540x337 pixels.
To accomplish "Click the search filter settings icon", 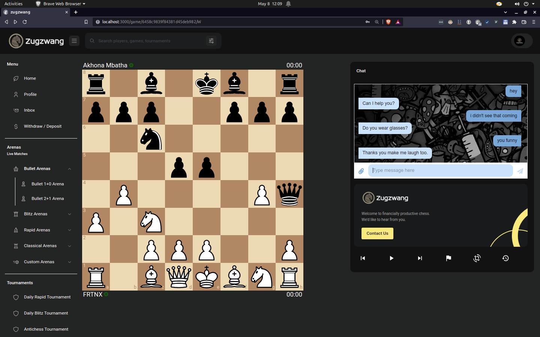I will [x=211, y=41].
